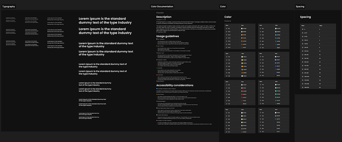The height and width of the screenshot is (142, 342).
Task: Click color variable icon in darkest navy-slate row
Action: point(260,131)
